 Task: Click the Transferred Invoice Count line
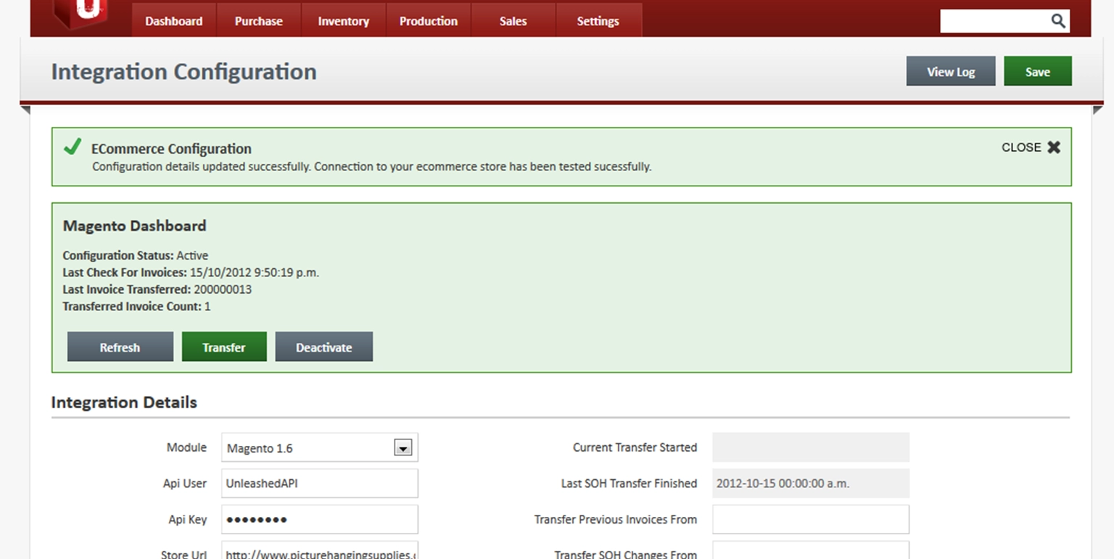tap(136, 307)
